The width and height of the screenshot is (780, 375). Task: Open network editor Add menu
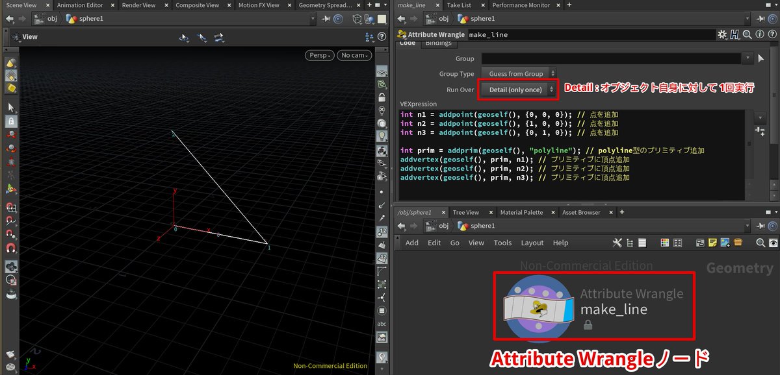coord(412,243)
